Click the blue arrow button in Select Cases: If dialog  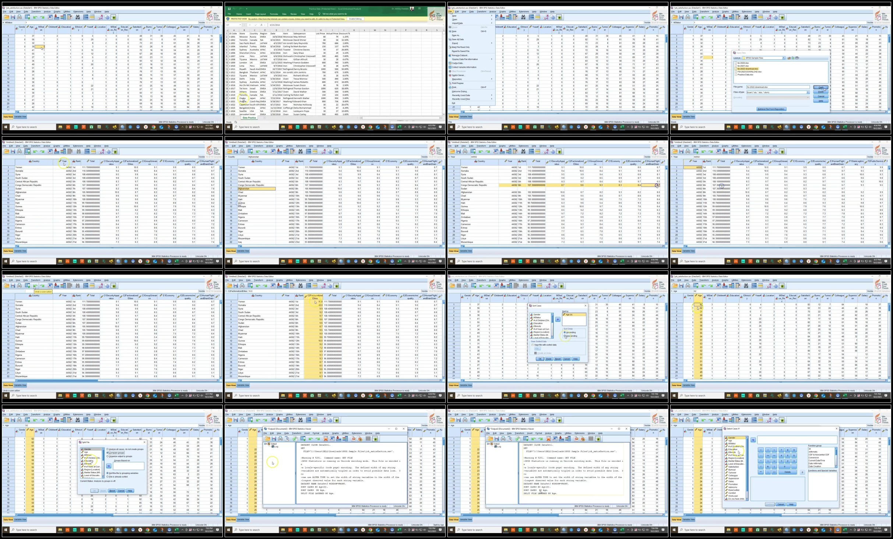(753, 440)
